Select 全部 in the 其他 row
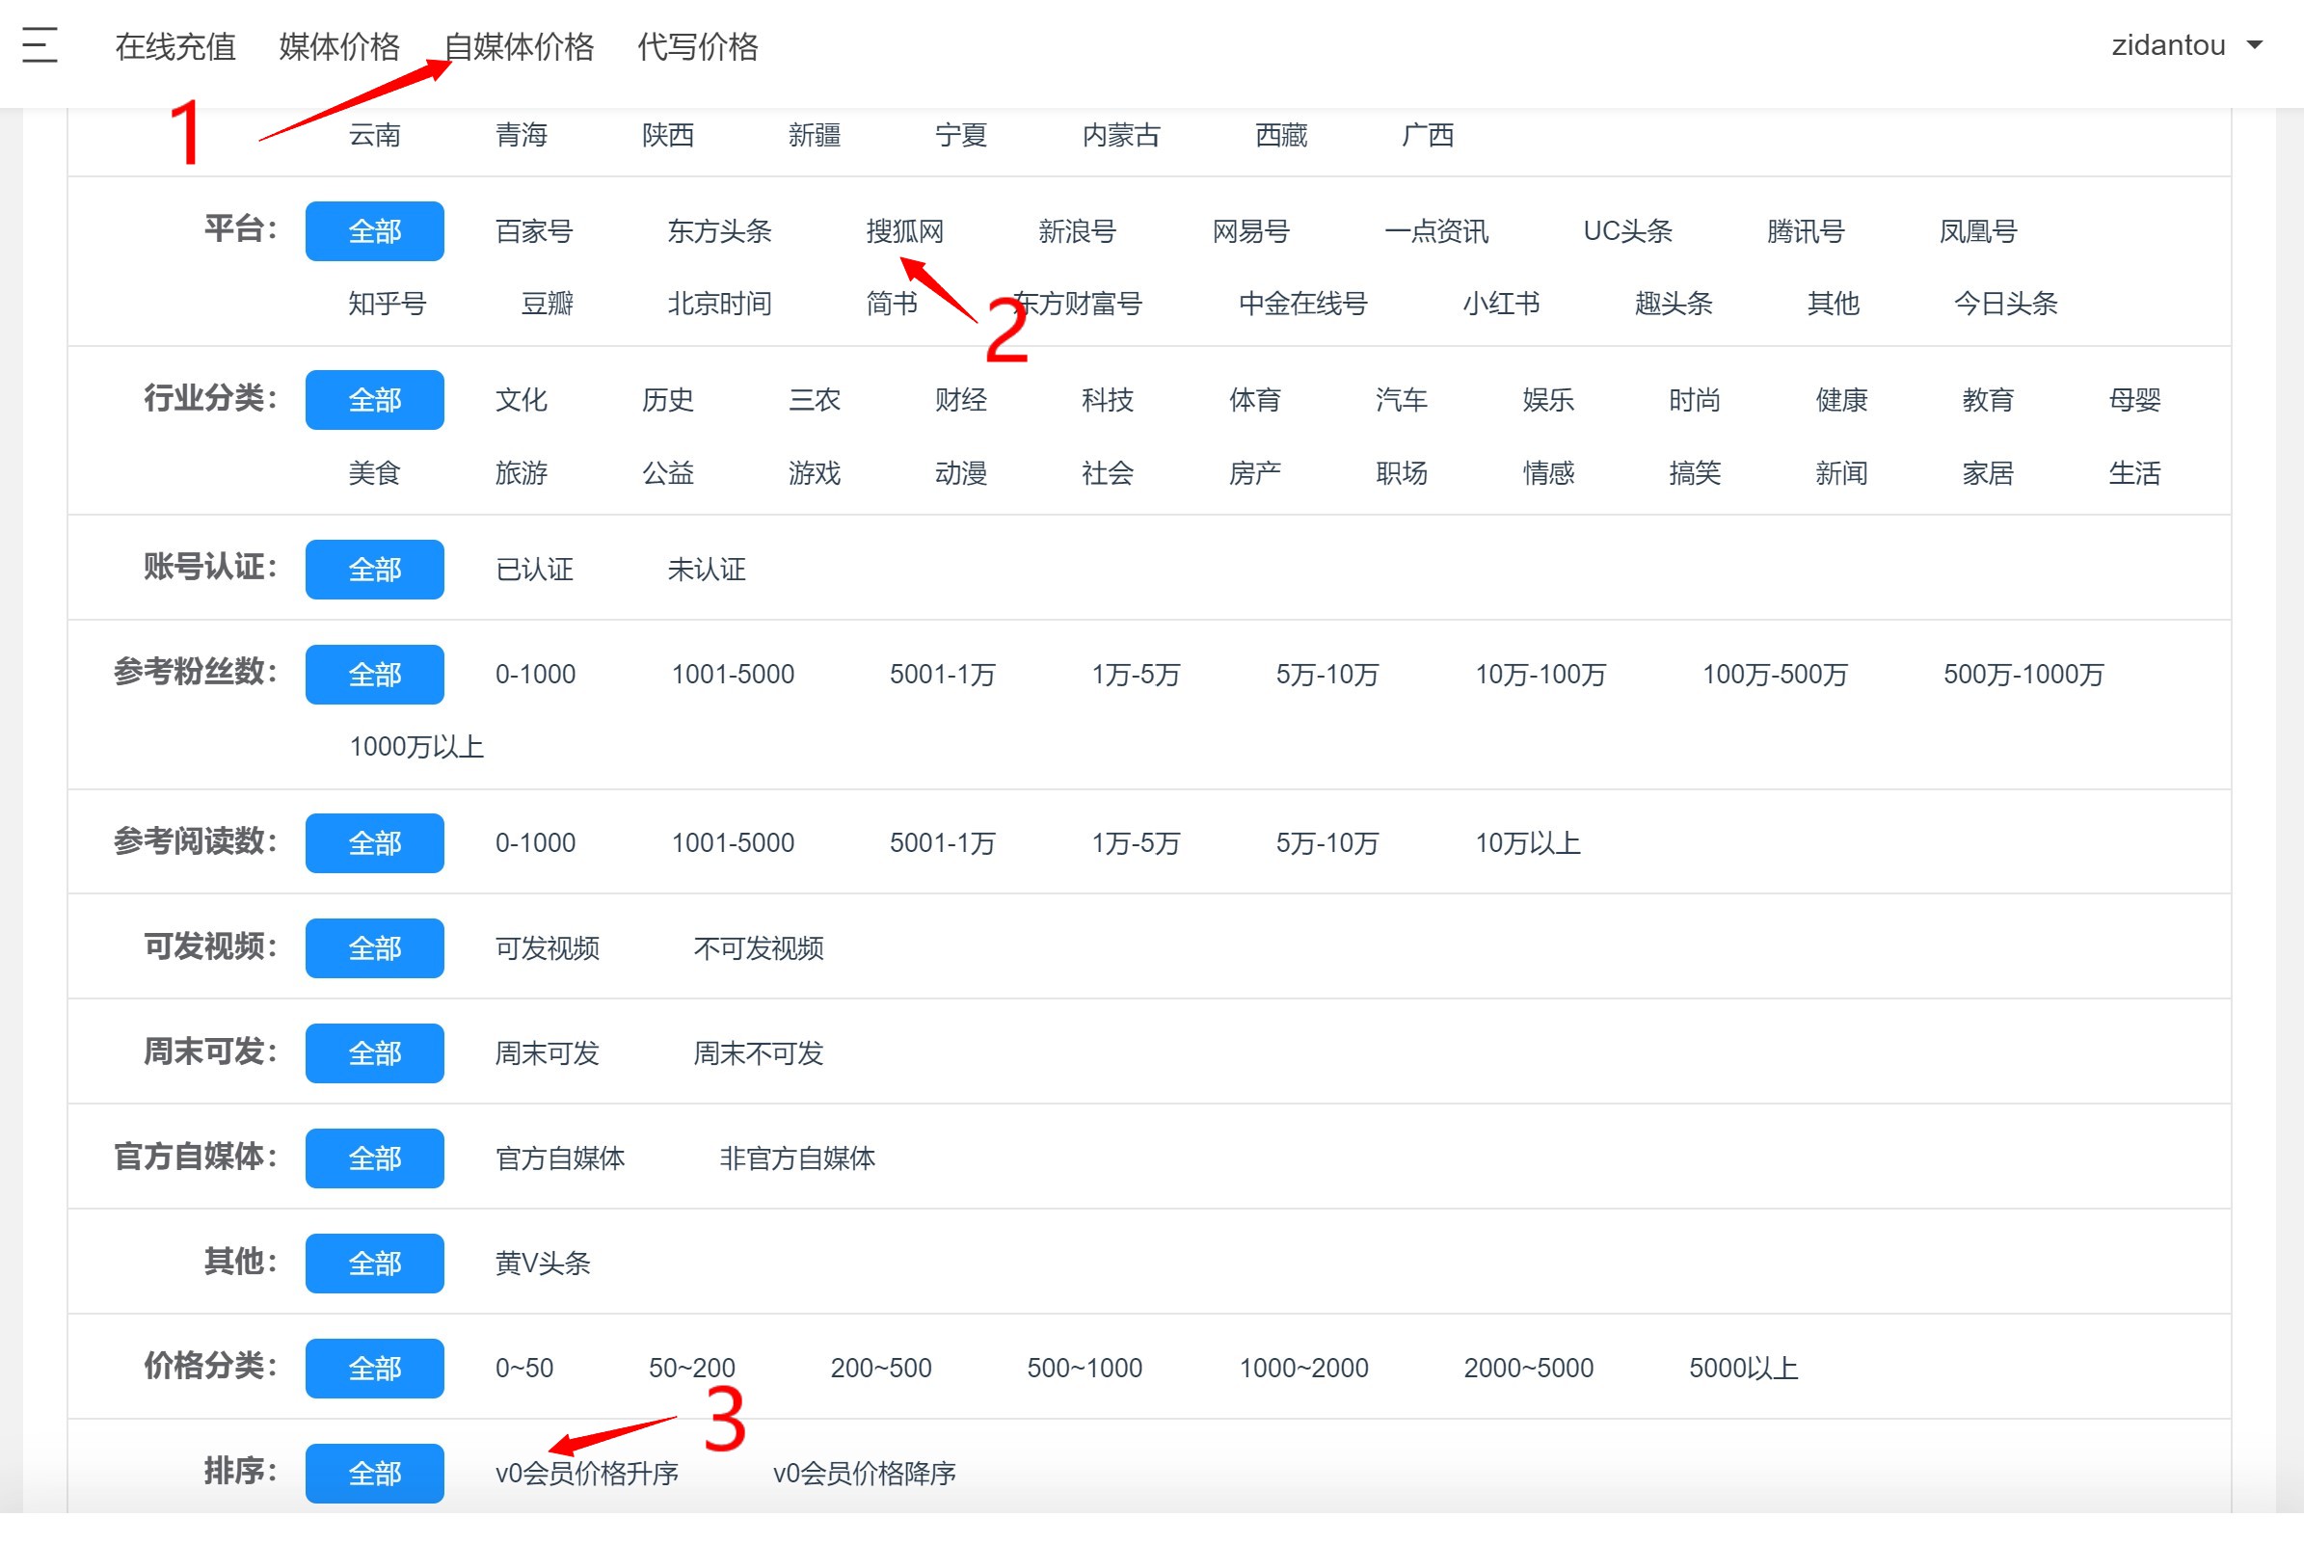The image size is (2304, 1544). [374, 1264]
